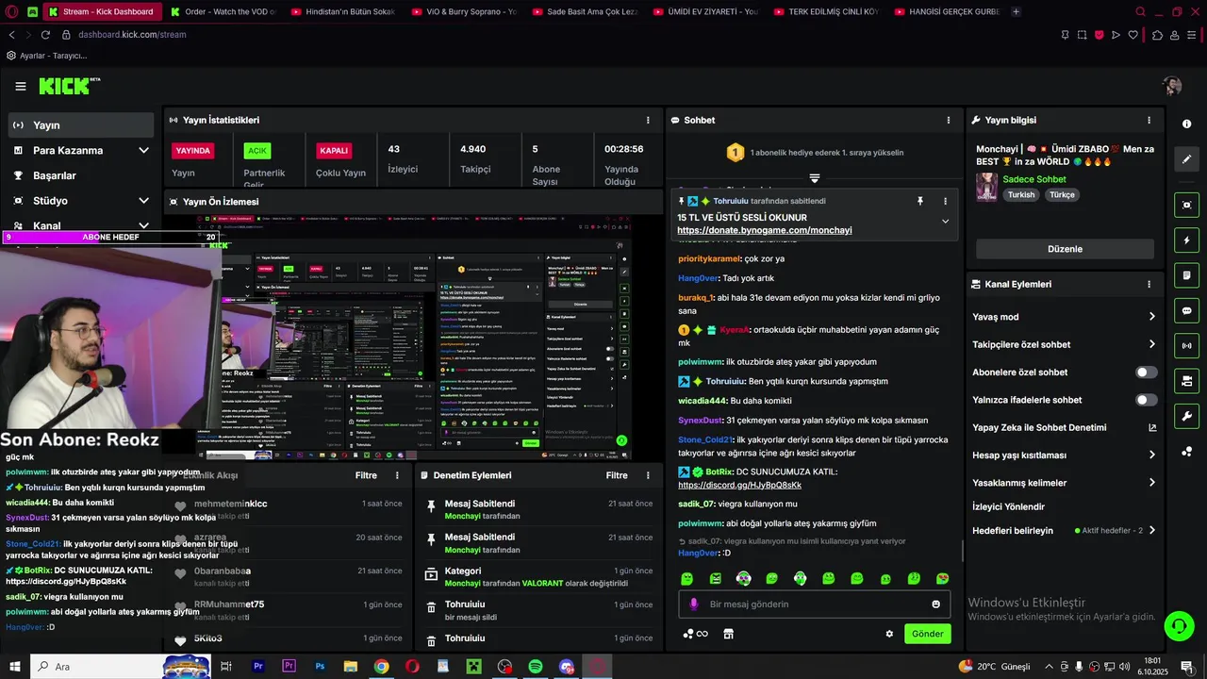Expand the Para Kazanma sidebar section
The image size is (1207, 679).
[x=80, y=150]
